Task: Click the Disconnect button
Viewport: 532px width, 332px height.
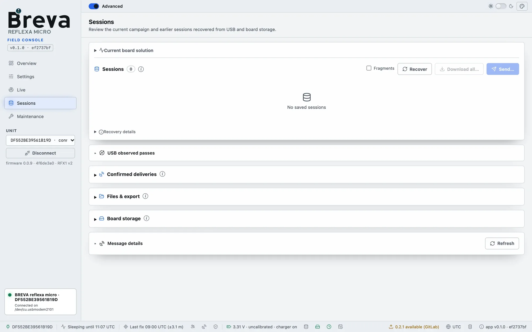Action: pos(40,153)
